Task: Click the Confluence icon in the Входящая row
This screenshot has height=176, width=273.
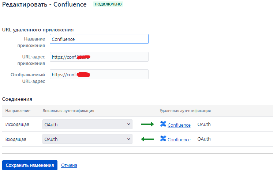Action: pyautogui.click(x=163, y=139)
